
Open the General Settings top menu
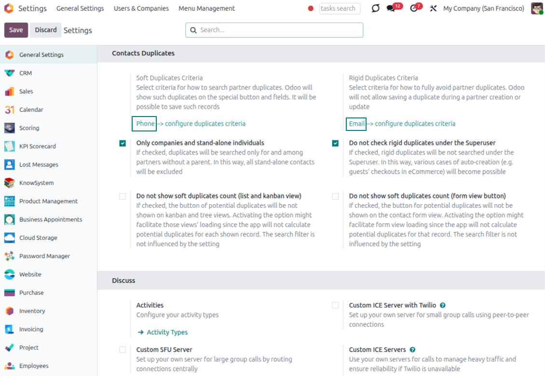tap(80, 9)
